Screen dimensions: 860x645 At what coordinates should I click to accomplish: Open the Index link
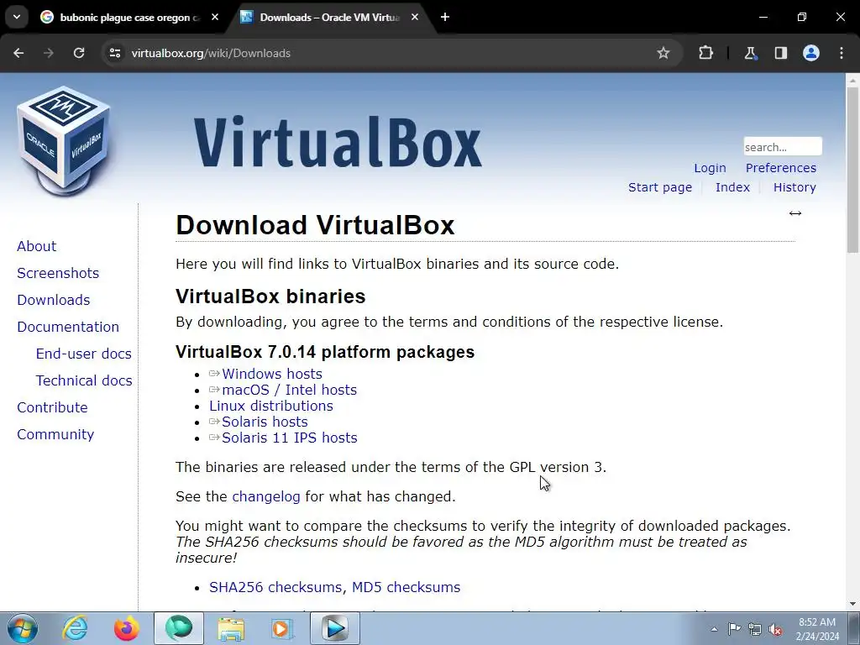732,187
